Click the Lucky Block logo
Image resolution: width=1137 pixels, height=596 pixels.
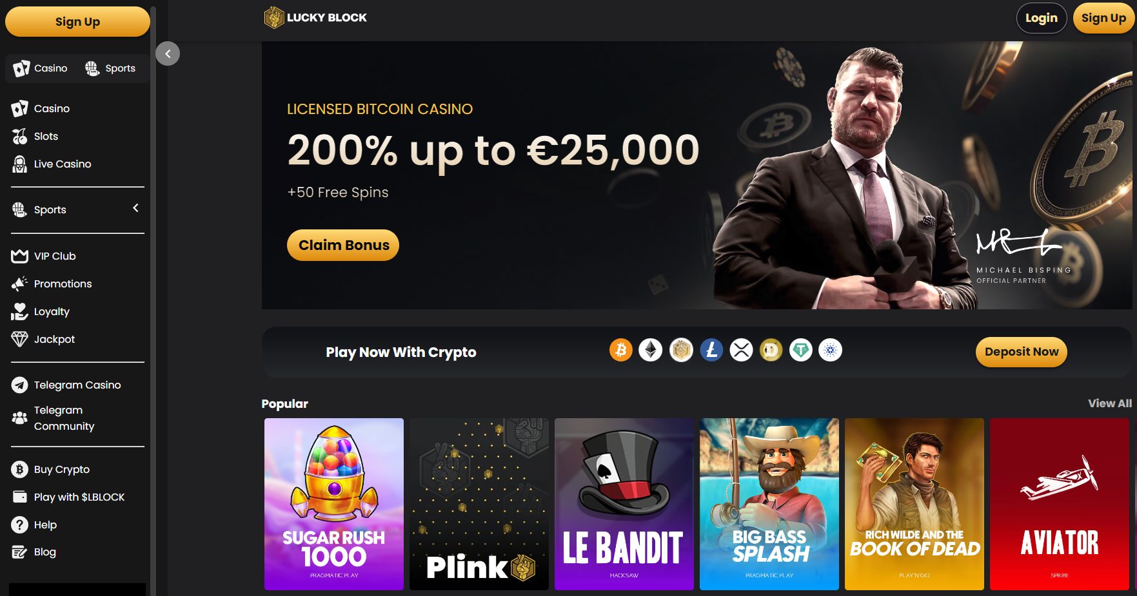[x=315, y=17]
